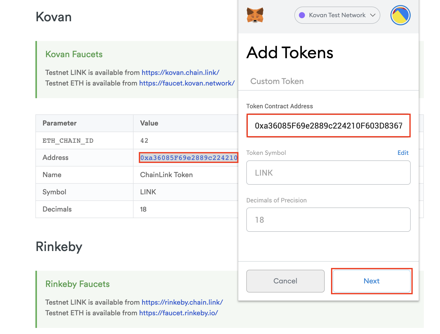Open the Kovan Test Network dropdown

pos(337,15)
